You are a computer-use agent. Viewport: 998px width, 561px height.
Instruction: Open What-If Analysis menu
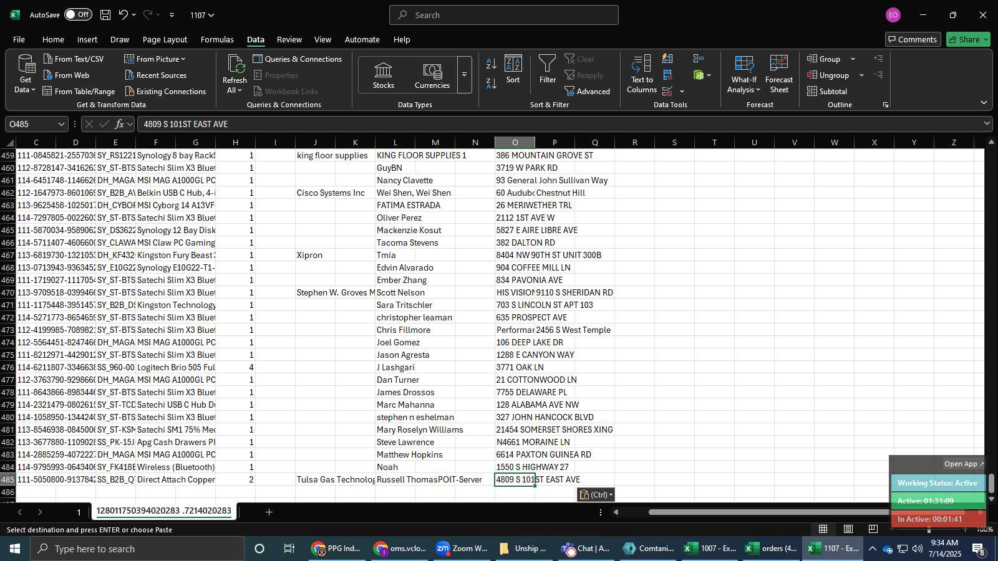[744, 74]
